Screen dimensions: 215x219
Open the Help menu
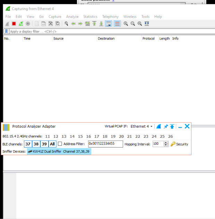[x=158, y=17]
